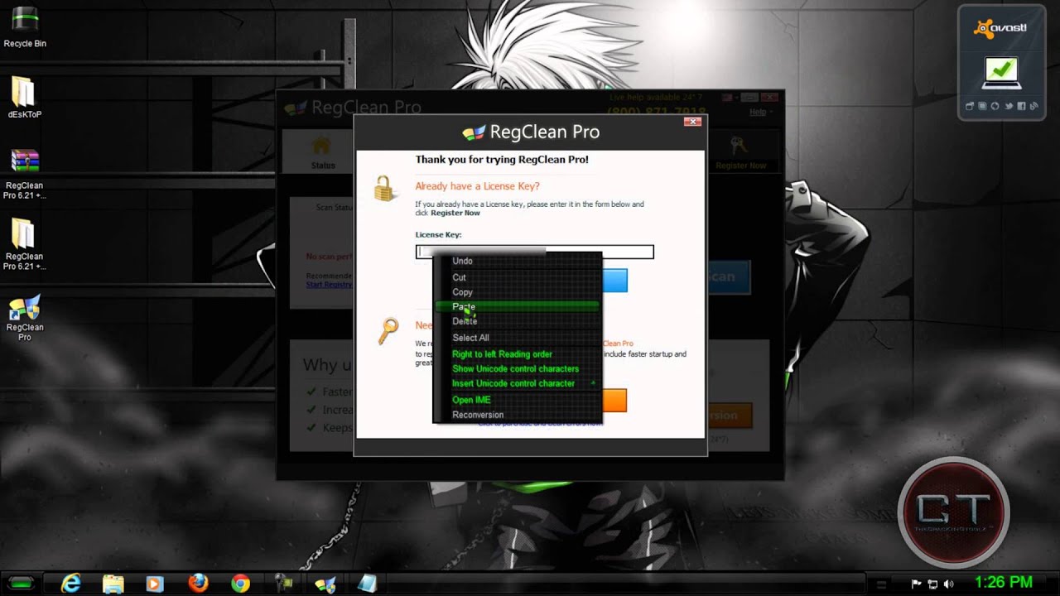Click the Action Center flag tray icon

[x=916, y=584]
